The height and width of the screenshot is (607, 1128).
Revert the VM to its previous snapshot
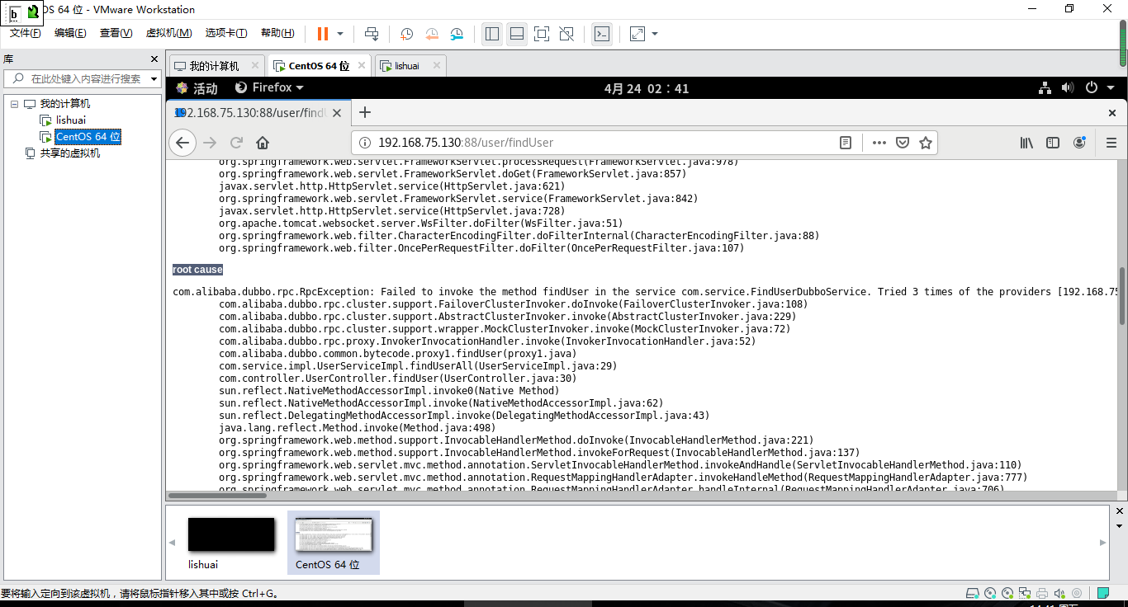pos(432,34)
